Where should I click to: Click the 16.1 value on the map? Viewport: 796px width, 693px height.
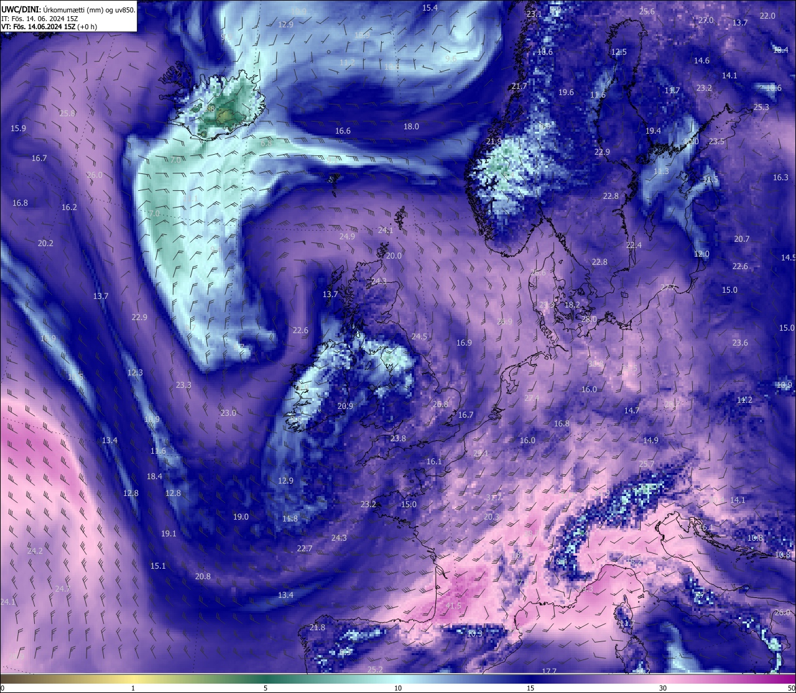[434, 461]
